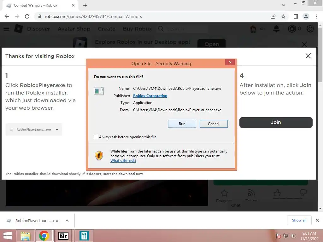This screenshot has width=323, height=242.
Task: Click the Action Center flag tray icon
Action: [278, 236]
